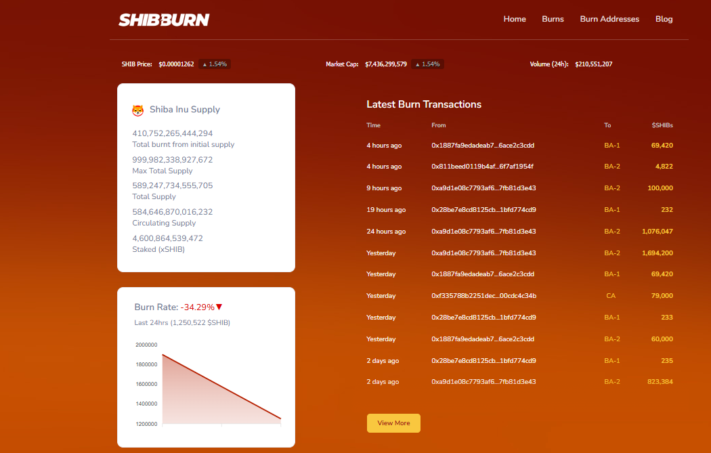The width and height of the screenshot is (711, 453).
Task: Click BA-1 in the 69,420 four hours row
Action: pyautogui.click(x=611, y=146)
